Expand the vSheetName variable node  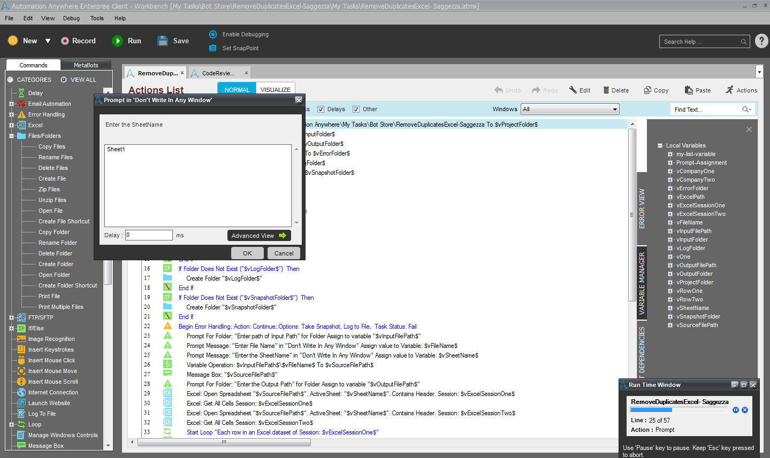point(670,308)
